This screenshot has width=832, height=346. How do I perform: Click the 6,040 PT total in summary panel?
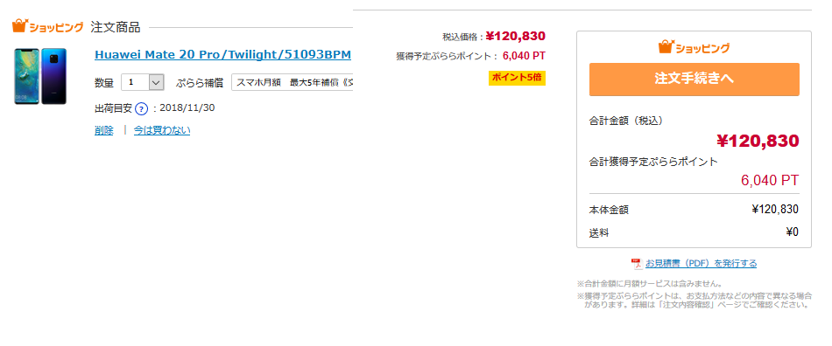point(770,180)
